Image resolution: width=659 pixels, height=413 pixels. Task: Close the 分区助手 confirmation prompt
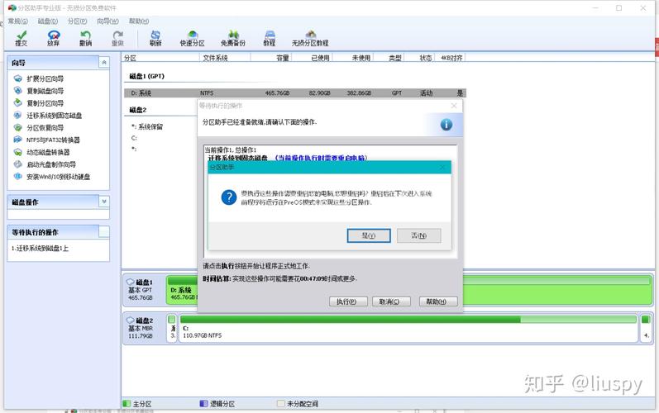pyautogui.click(x=442, y=167)
